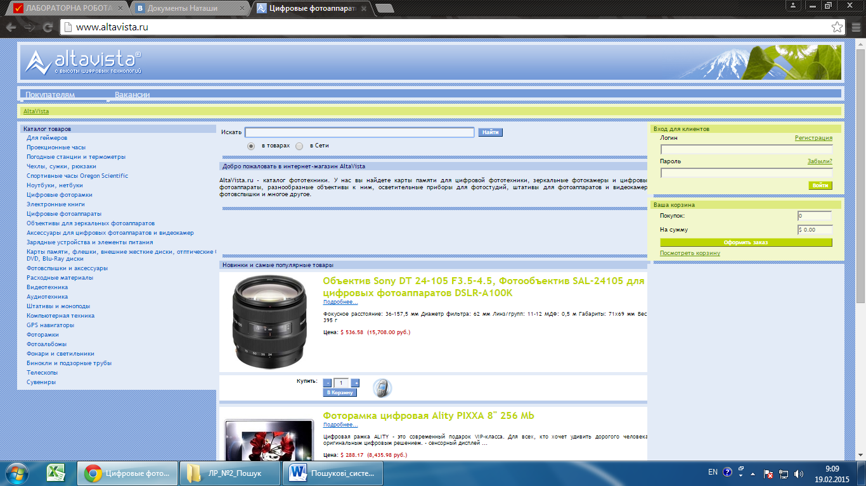The height and width of the screenshot is (486, 866).
Task: Click the Пароль input field
Action: pos(746,173)
